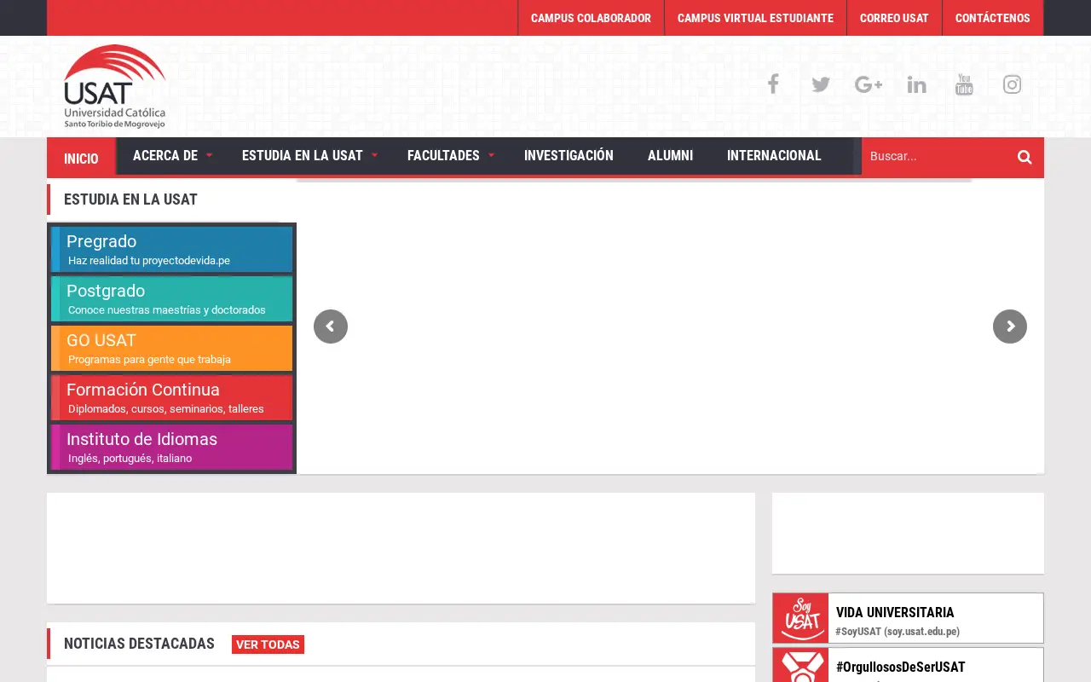Select the Inicio menu item
Image resolution: width=1091 pixels, height=682 pixels.
pyautogui.click(x=81, y=159)
